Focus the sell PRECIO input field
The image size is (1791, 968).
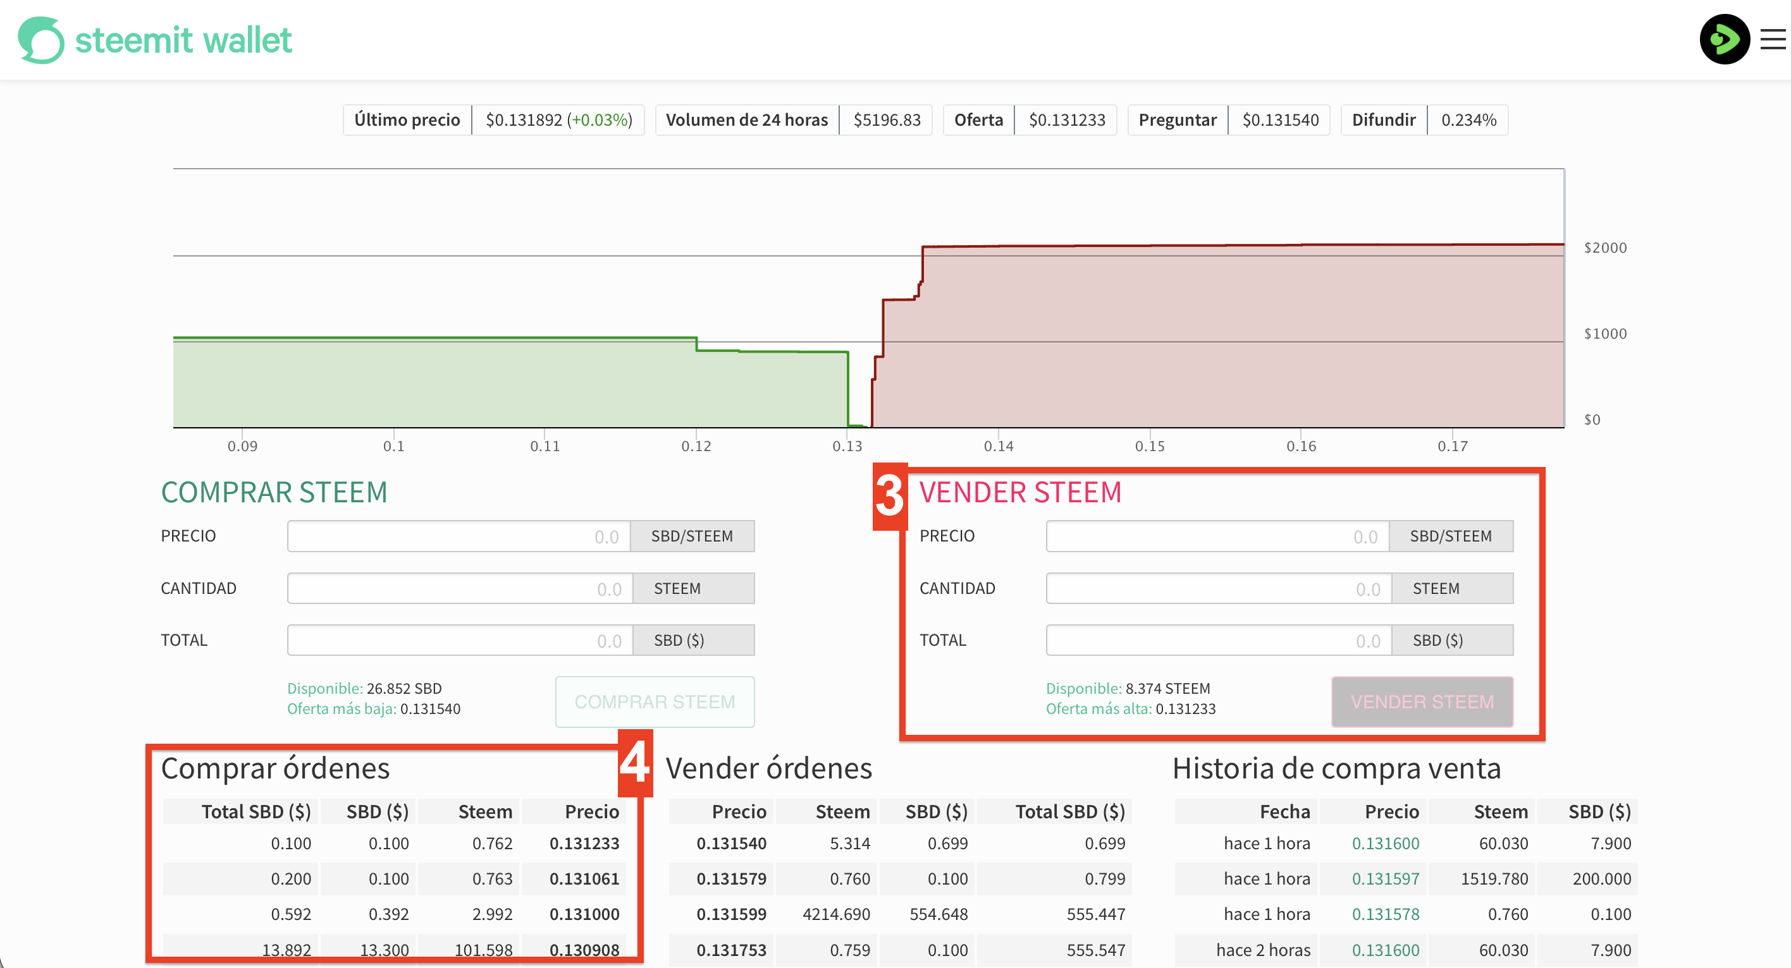click(x=1218, y=536)
